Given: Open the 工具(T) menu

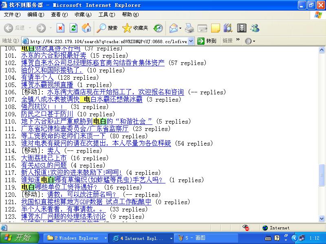Looking at the screenshot, I should point(106,15).
